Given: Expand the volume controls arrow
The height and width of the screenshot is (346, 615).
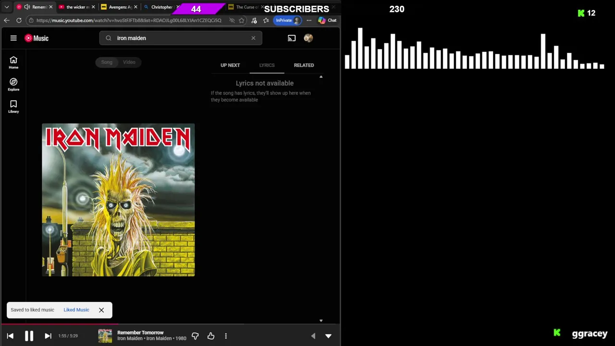Looking at the screenshot, I should (x=313, y=336).
